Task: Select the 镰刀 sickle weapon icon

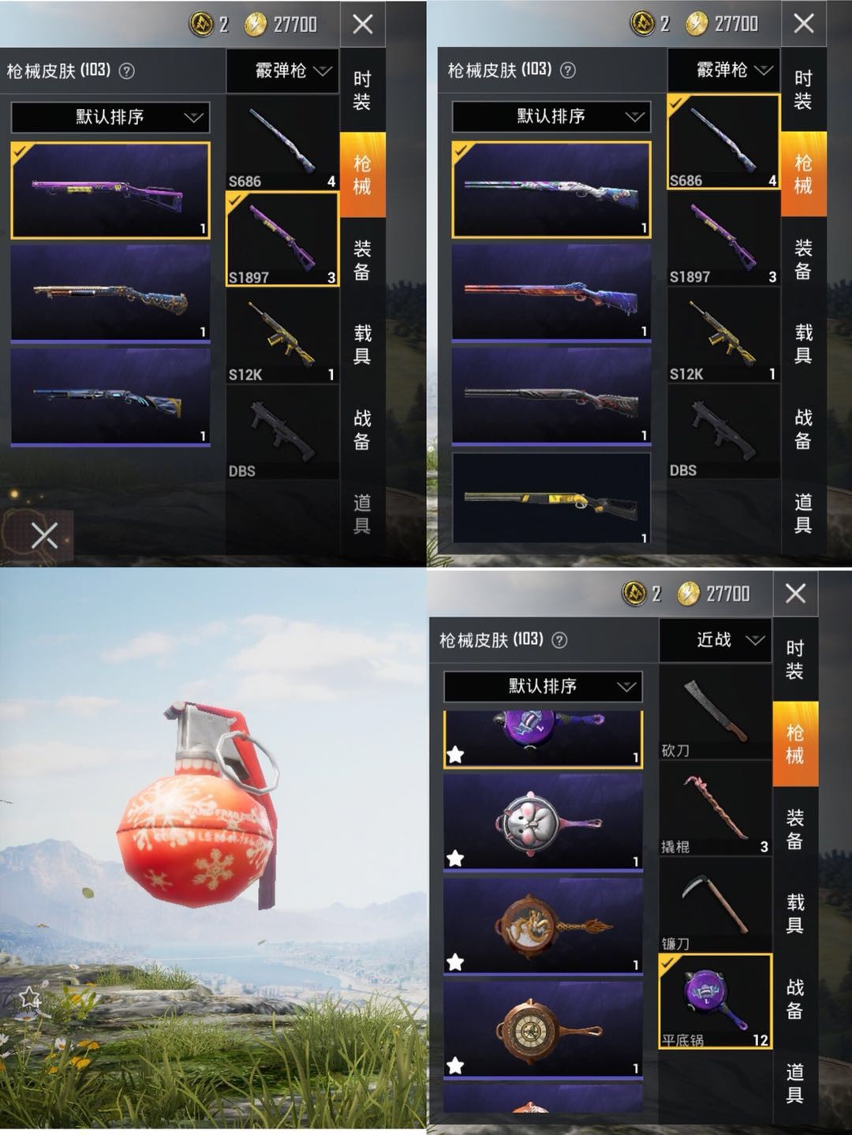Action: pos(715,905)
